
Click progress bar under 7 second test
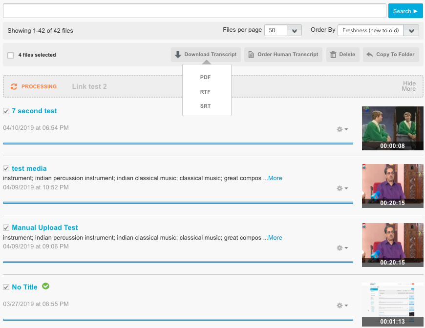[x=178, y=143]
